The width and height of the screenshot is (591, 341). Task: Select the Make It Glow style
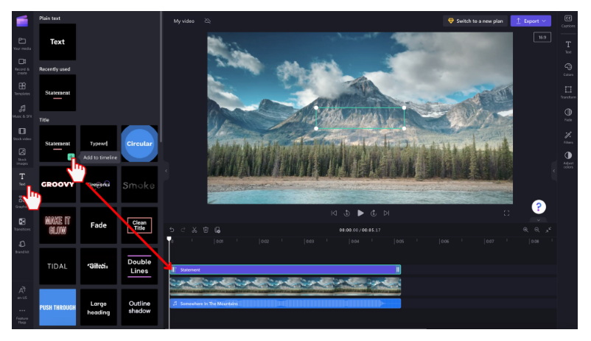pyautogui.click(x=57, y=225)
